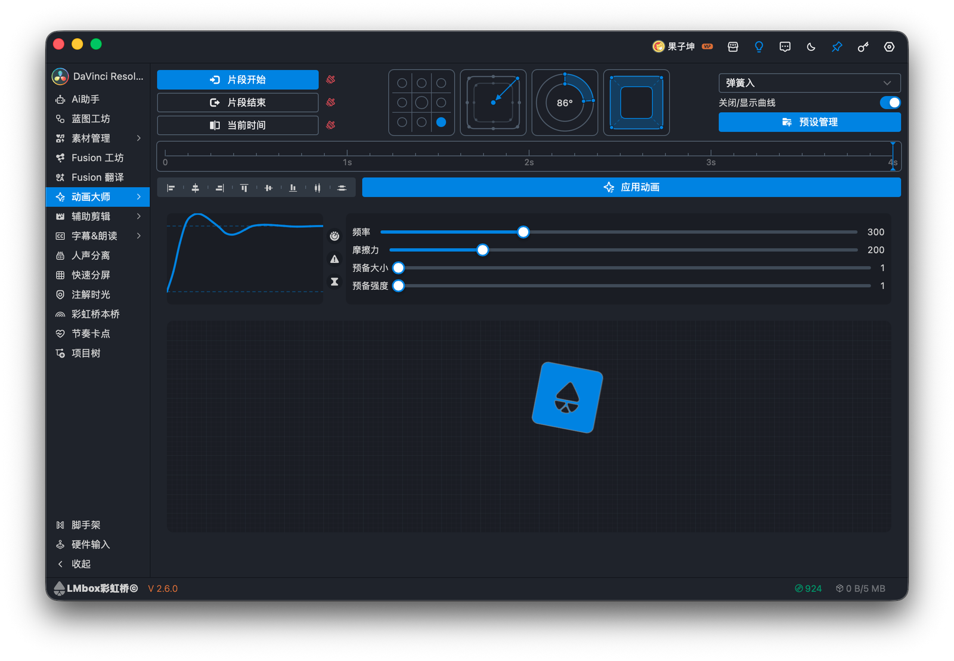954x661 pixels.
Task: Open the Ai助手 sidebar item
Action: coord(98,99)
